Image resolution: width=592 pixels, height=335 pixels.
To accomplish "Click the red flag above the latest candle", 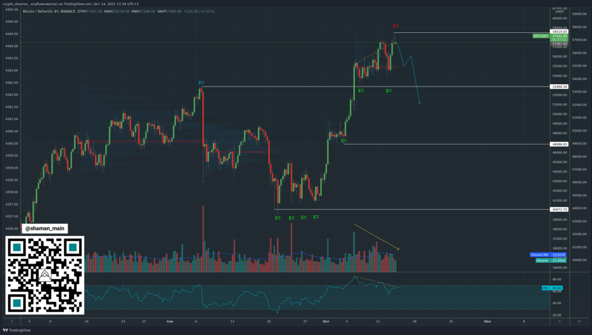I will 395,27.
